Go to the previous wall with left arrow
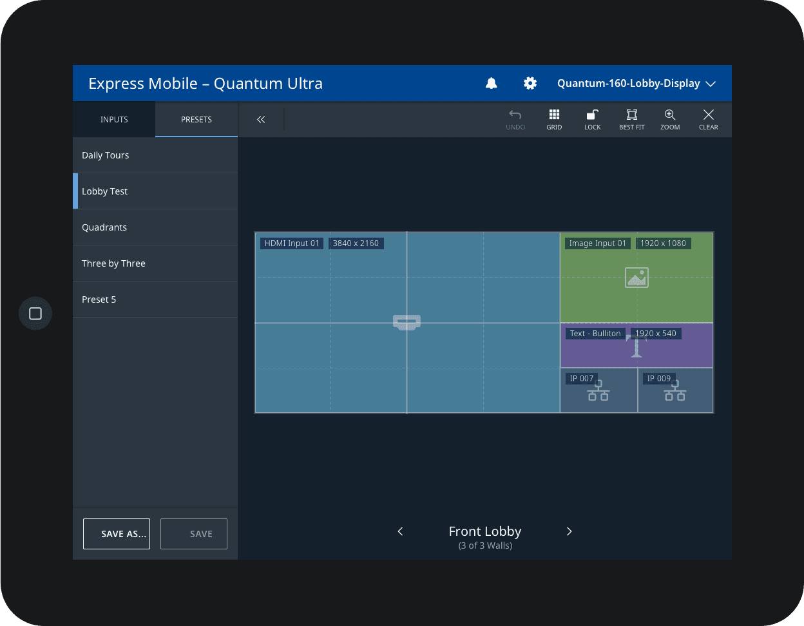804x626 pixels. click(x=400, y=531)
